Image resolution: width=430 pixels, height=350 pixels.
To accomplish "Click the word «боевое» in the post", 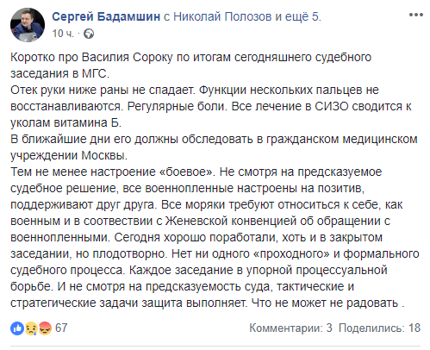I will 188,172.
